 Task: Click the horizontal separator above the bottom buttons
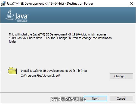[68, 93]
